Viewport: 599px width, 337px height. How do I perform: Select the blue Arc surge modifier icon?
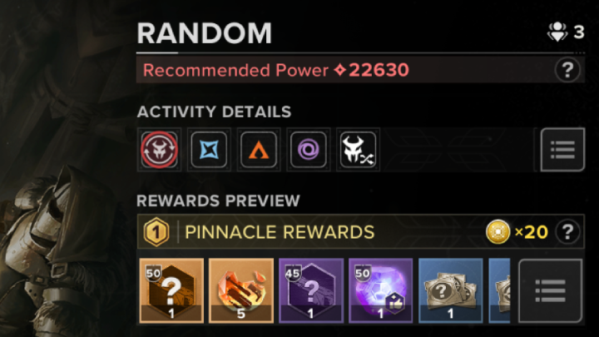point(209,150)
